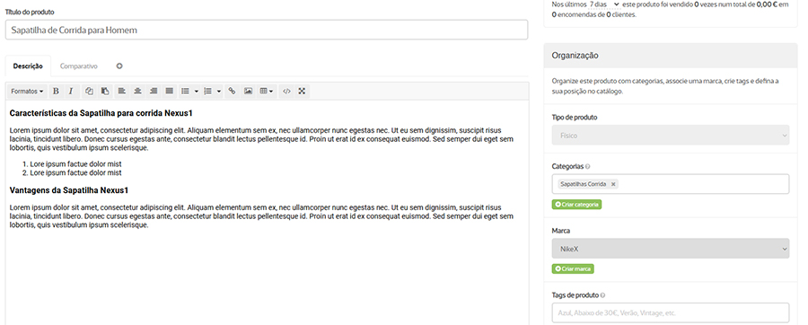The image size is (808, 325).
Task: Switch to the Comparativo tab
Action: point(79,66)
